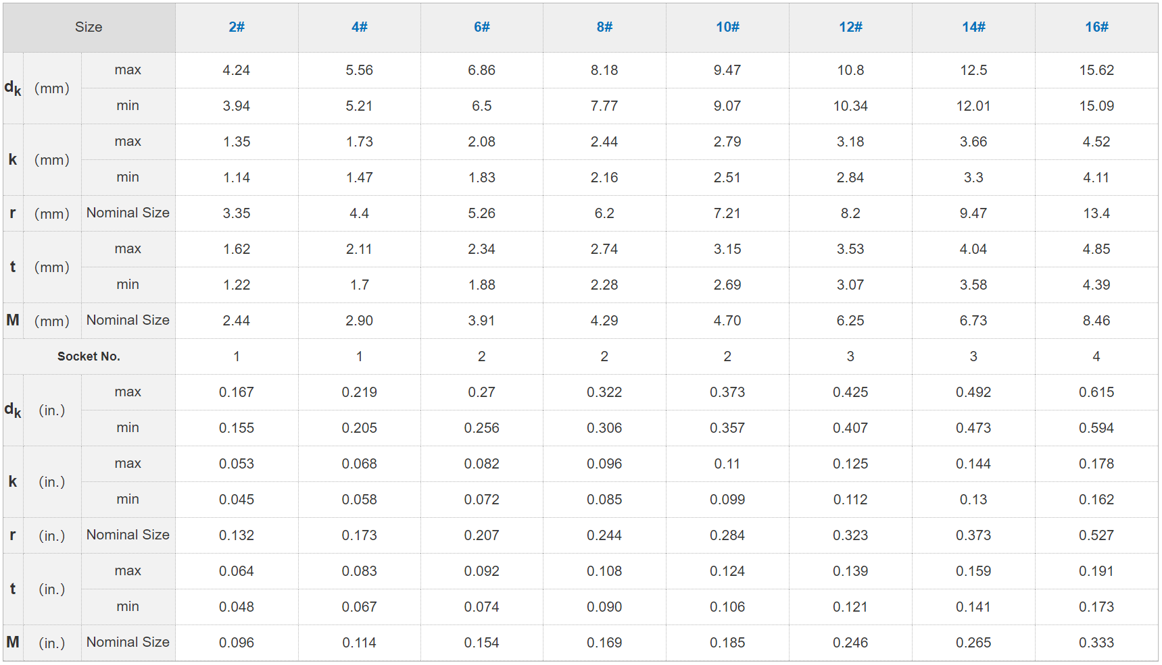Viewport: 1162px width, 665px height.
Task: Click the socket number 4 cell
Action: tap(1096, 356)
